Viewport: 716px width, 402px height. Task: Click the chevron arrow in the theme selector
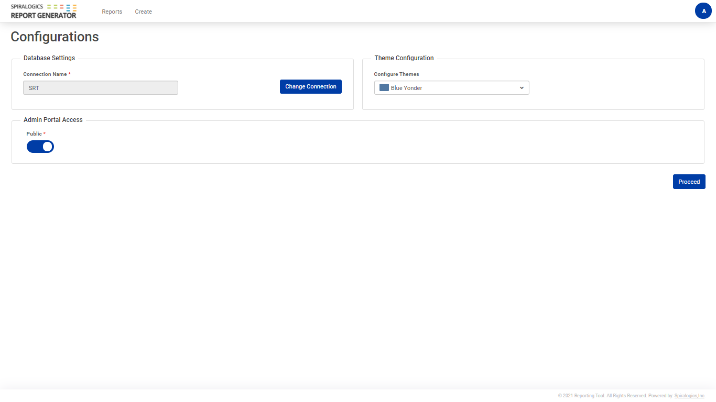pyautogui.click(x=522, y=88)
